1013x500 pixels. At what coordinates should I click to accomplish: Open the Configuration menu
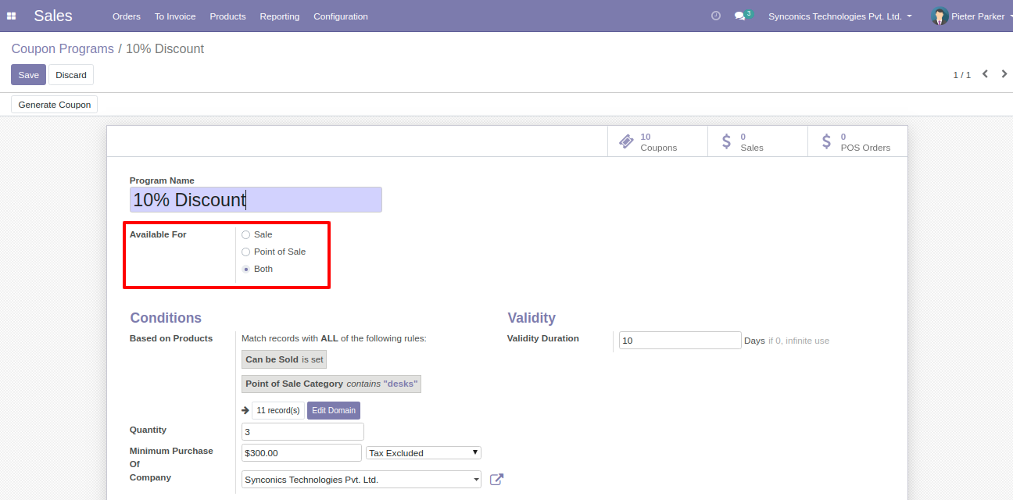click(340, 16)
